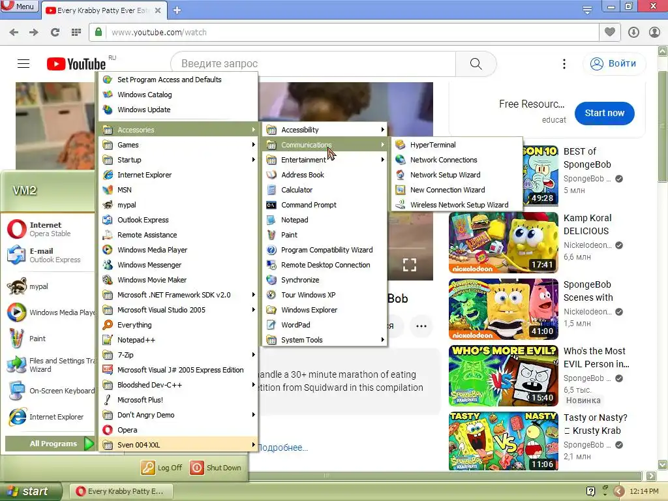
Task: Click the page vertical scrollbar thumb
Action: coord(663,127)
